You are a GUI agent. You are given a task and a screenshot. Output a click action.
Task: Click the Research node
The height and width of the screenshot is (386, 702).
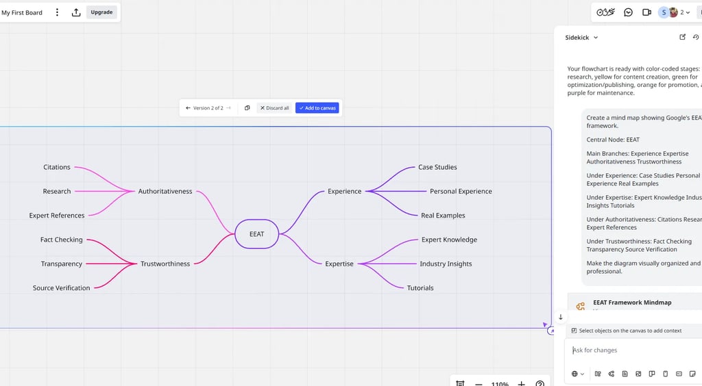pyautogui.click(x=57, y=191)
